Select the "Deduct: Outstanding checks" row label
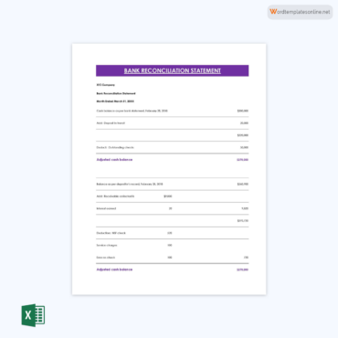Screen dimensions: 338x338 coord(115,147)
